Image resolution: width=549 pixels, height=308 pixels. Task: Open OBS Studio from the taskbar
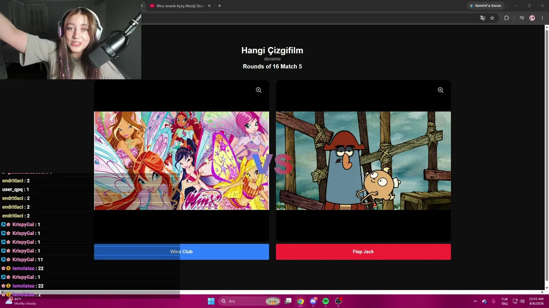pyautogui.click(x=338, y=301)
